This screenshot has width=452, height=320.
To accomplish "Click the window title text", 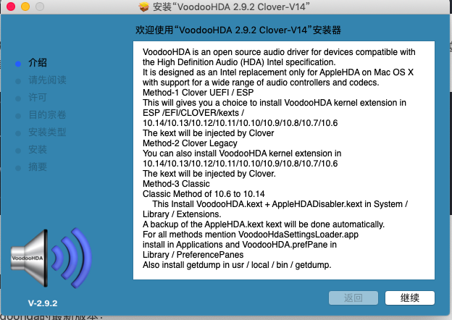I will pos(231,7).
